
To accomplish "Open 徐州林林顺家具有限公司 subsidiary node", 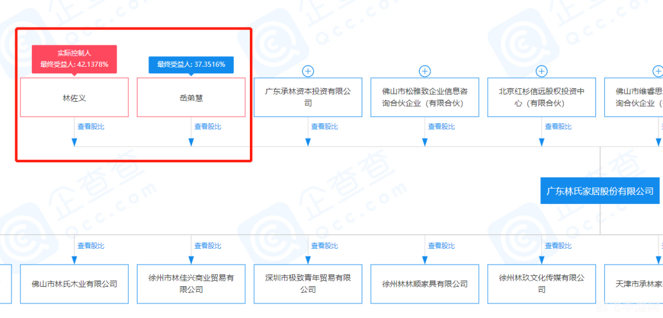I will click(x=425, y=284).
